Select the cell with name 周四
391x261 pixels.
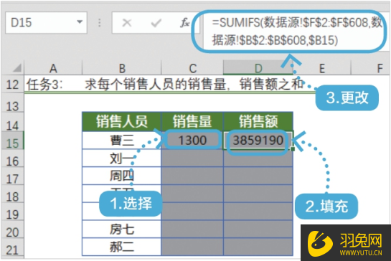tap(122, 176)
